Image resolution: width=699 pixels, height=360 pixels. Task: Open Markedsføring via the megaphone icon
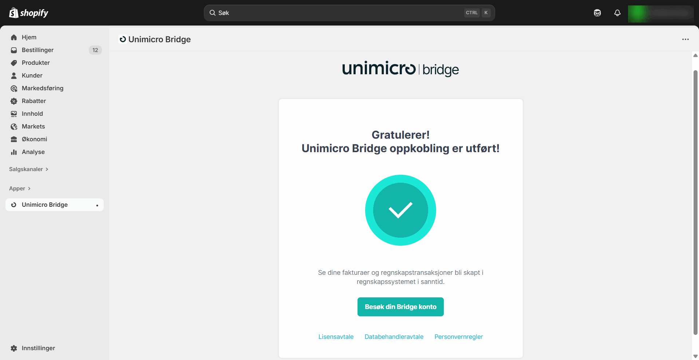[13, 88]
